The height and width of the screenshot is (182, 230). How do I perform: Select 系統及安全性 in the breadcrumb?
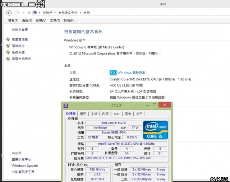pos(68,13)
